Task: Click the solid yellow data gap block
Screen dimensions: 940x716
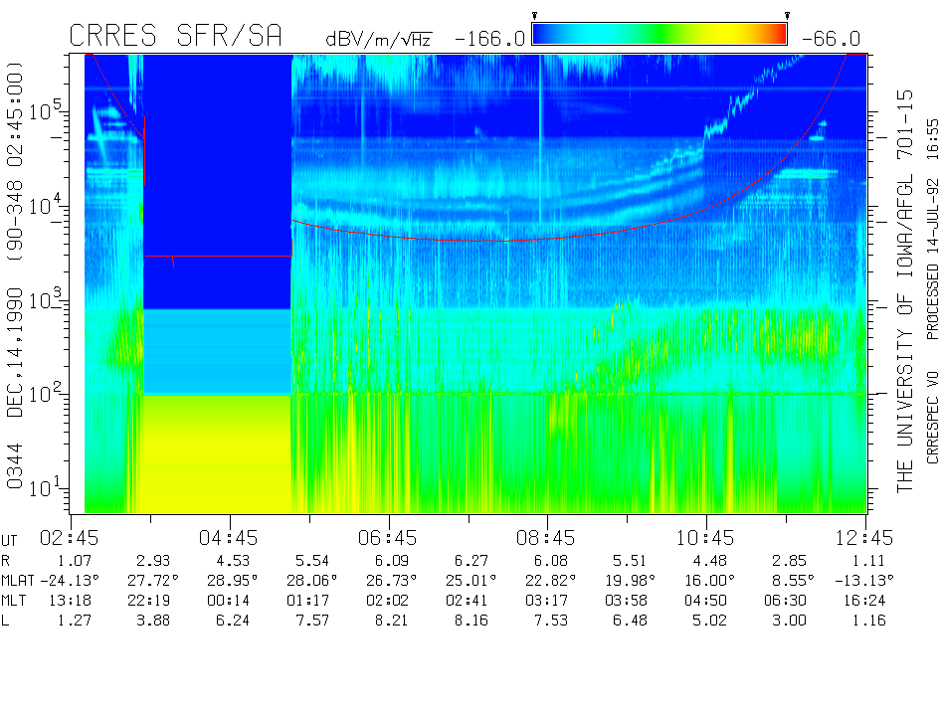Action: tap(217, 452)
